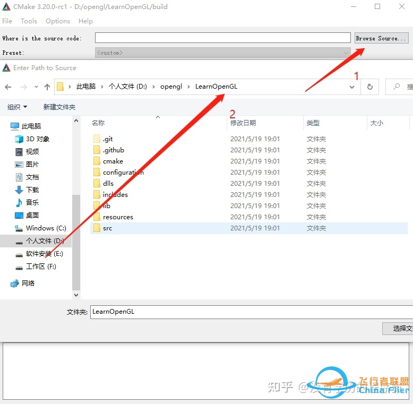The image size is (413, 404).
Task: Click the 3D 对象 cube icon
Action: (19, 139)
